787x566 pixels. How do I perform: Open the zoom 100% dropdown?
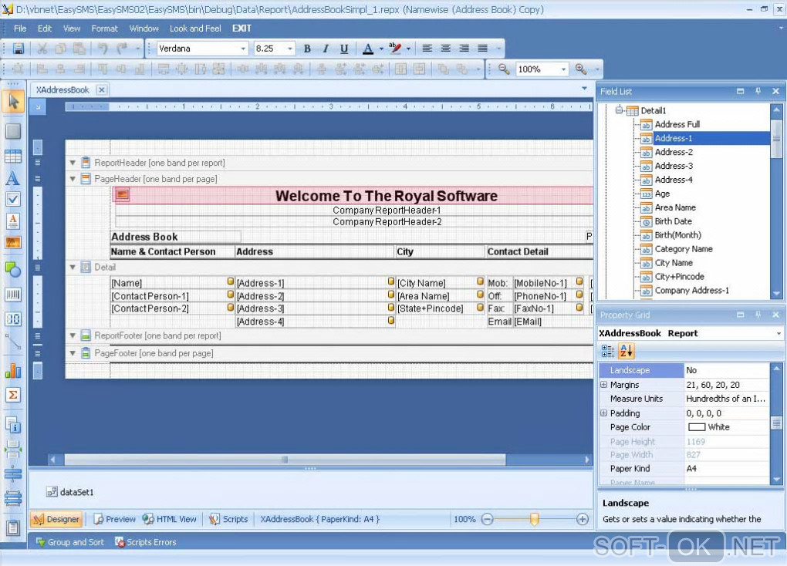(x=564, y=69)
